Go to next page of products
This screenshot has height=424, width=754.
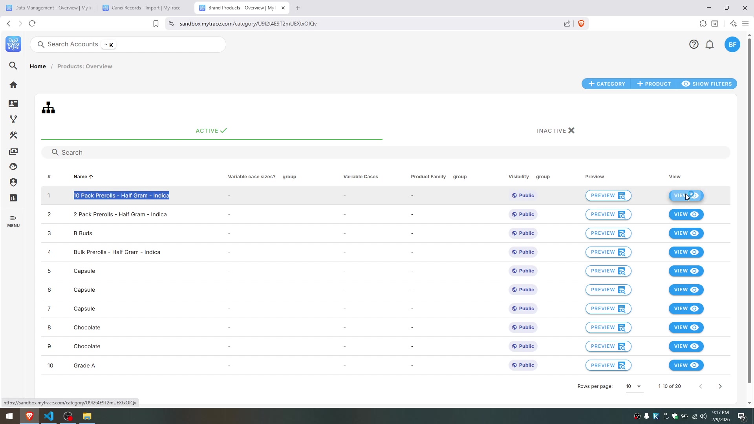(x=720, y=386)
